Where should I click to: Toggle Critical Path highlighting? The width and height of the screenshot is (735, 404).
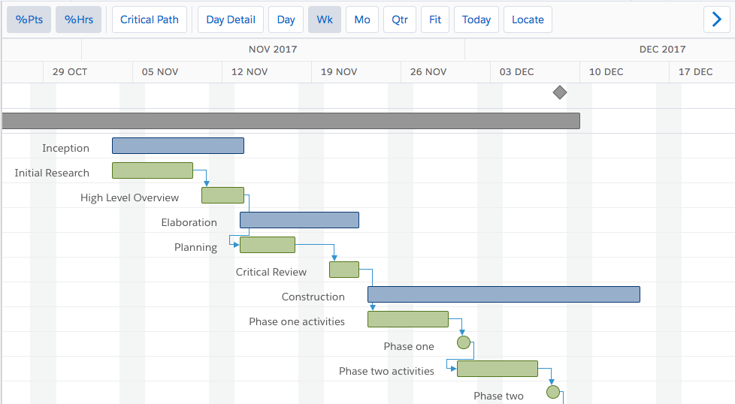(150, 20)
